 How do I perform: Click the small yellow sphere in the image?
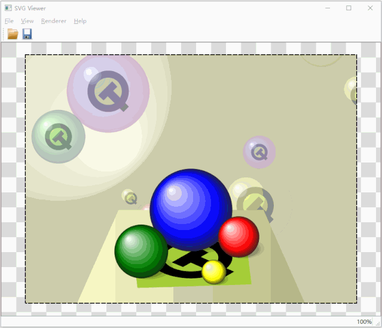pyautogui.click(x=213, y=272)
